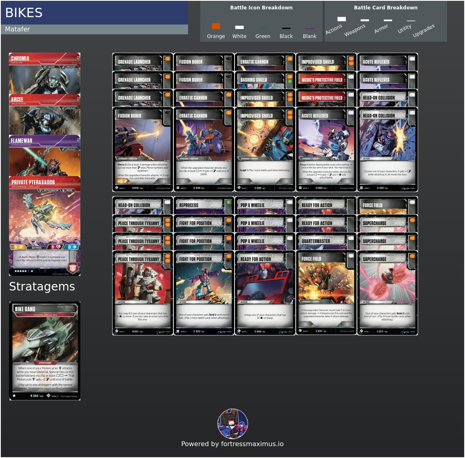Select the Black battle icon swatch
This screenshot has height=458, width=465.
point(286,29)
